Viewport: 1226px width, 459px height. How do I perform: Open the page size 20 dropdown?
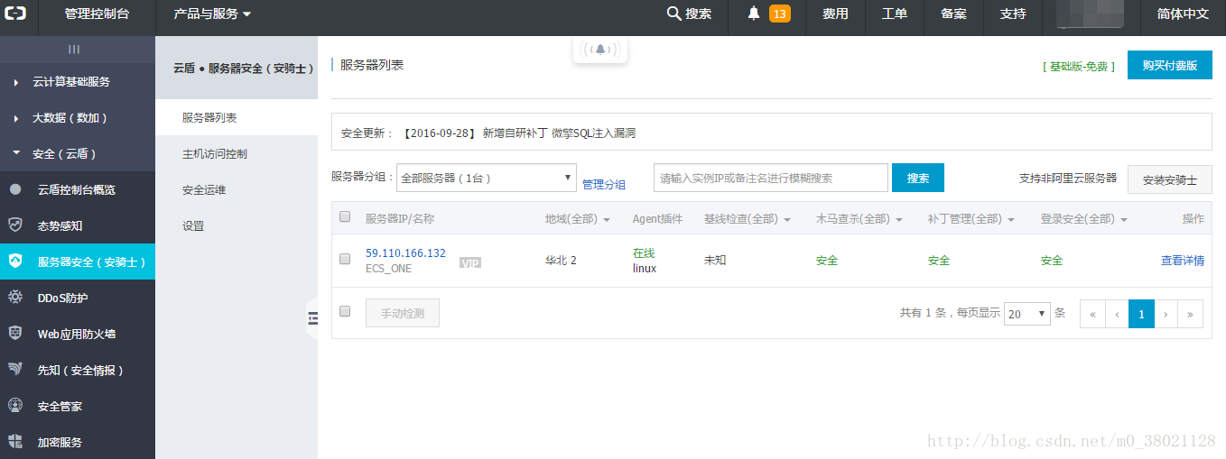pos(1027,314)
